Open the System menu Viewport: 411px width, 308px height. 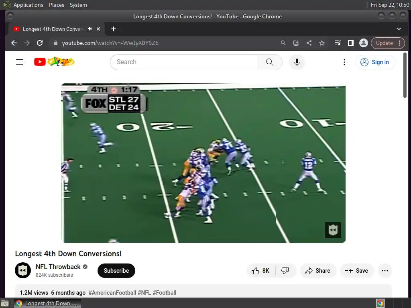78,5
